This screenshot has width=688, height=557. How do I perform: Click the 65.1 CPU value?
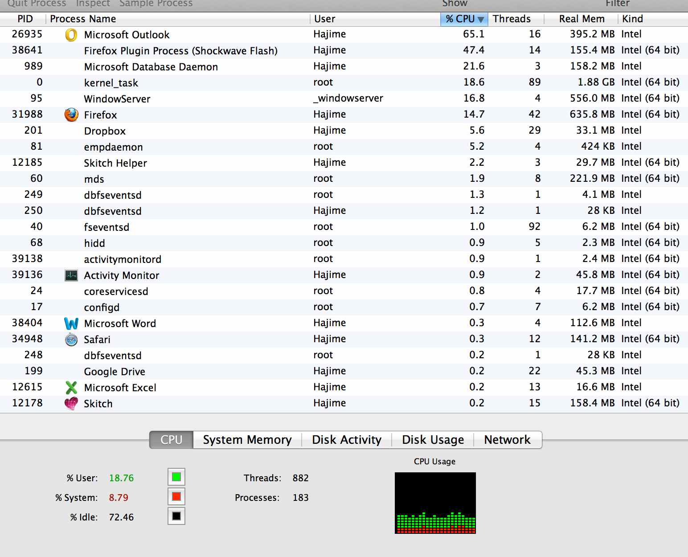474,34
